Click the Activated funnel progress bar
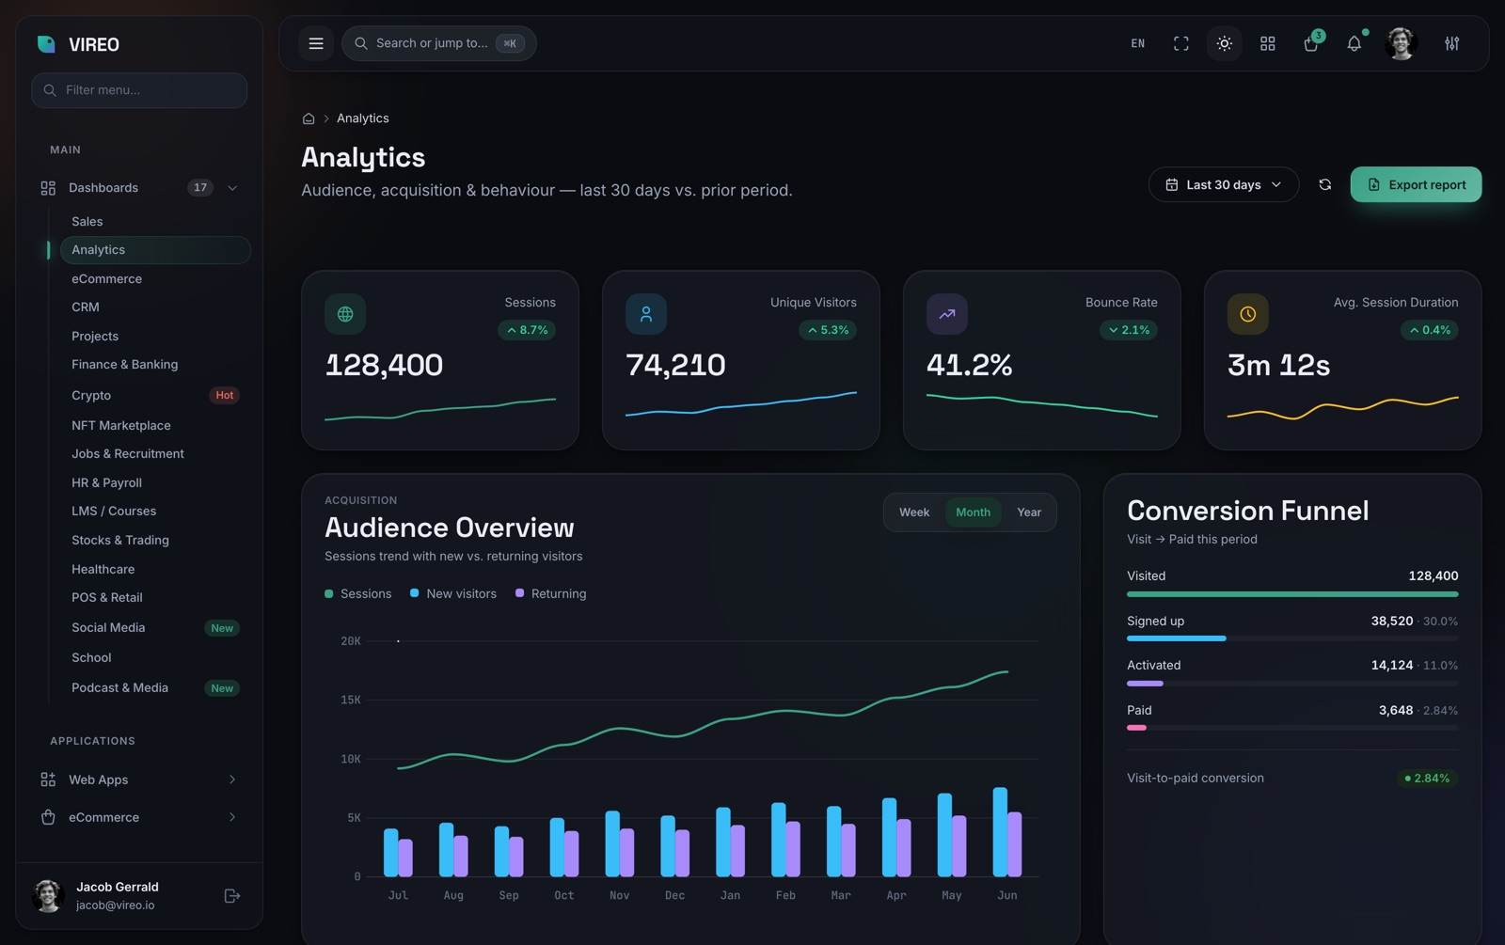The image size is (1505, 945). coord(1292,684)
